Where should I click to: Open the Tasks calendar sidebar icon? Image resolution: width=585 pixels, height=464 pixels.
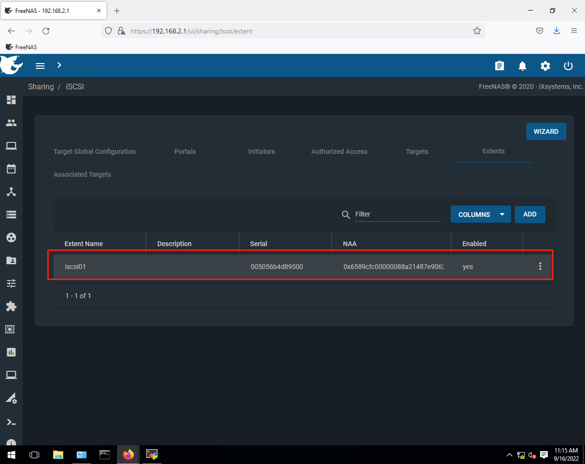pyautogui.click(x=11, y=169)
